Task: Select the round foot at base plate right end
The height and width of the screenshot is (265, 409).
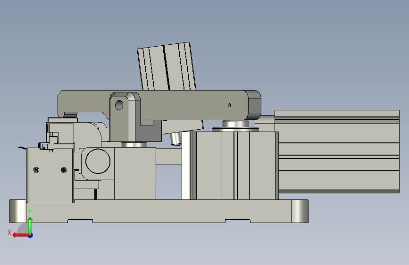Action: 300,211
